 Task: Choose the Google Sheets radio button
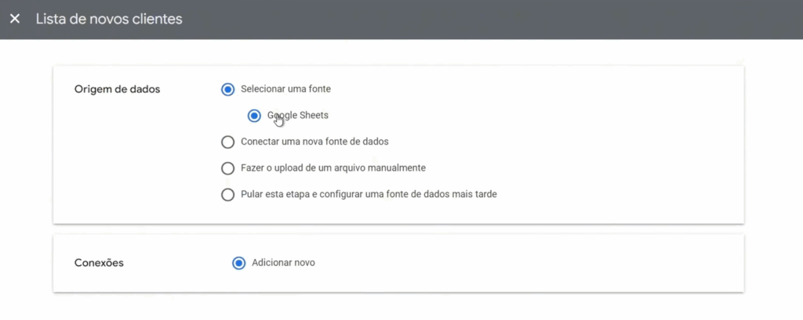pos(254,116)
